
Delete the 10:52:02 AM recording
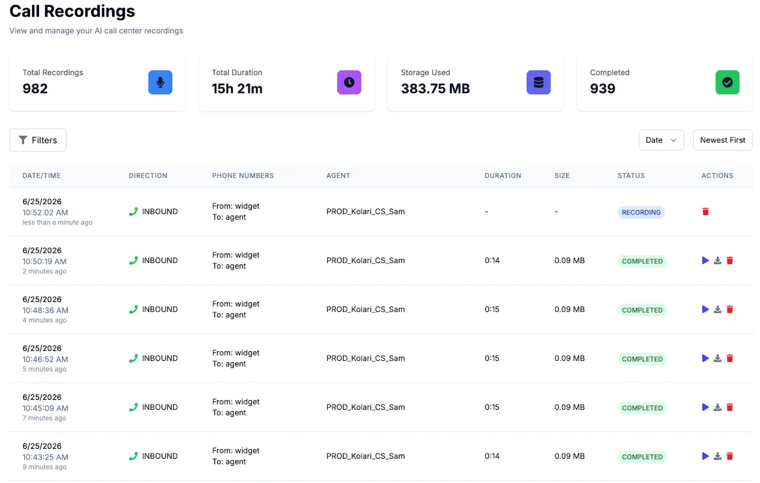(705, 212)
